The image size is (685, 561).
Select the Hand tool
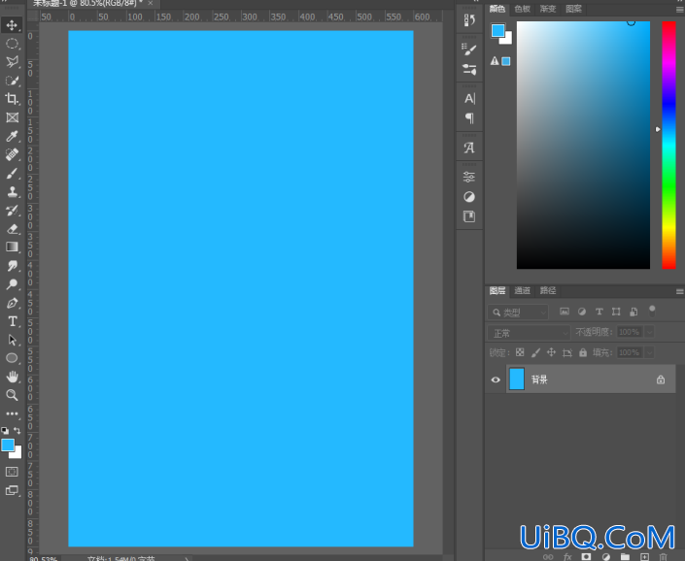click(x=12, y=377)
